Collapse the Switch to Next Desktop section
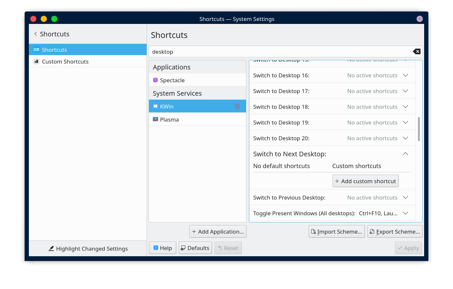The image size is (453, 289). coord(405,154)
